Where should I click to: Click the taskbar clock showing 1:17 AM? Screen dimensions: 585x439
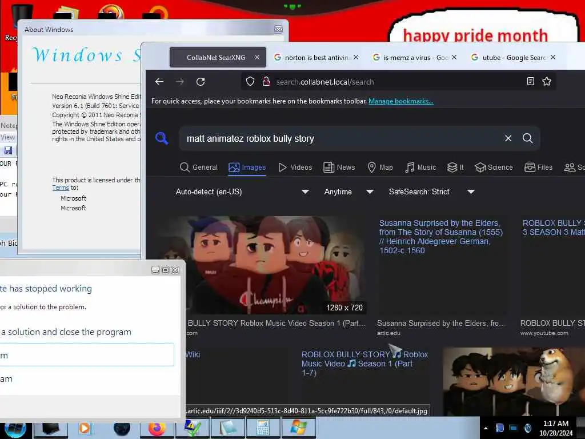(x=556, y=428)
